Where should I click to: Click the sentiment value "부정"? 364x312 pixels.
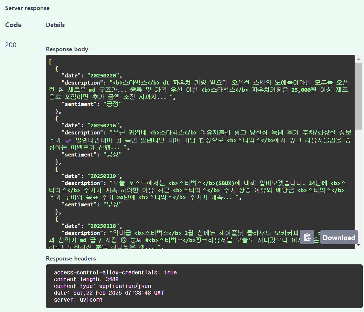coord(112,204)
